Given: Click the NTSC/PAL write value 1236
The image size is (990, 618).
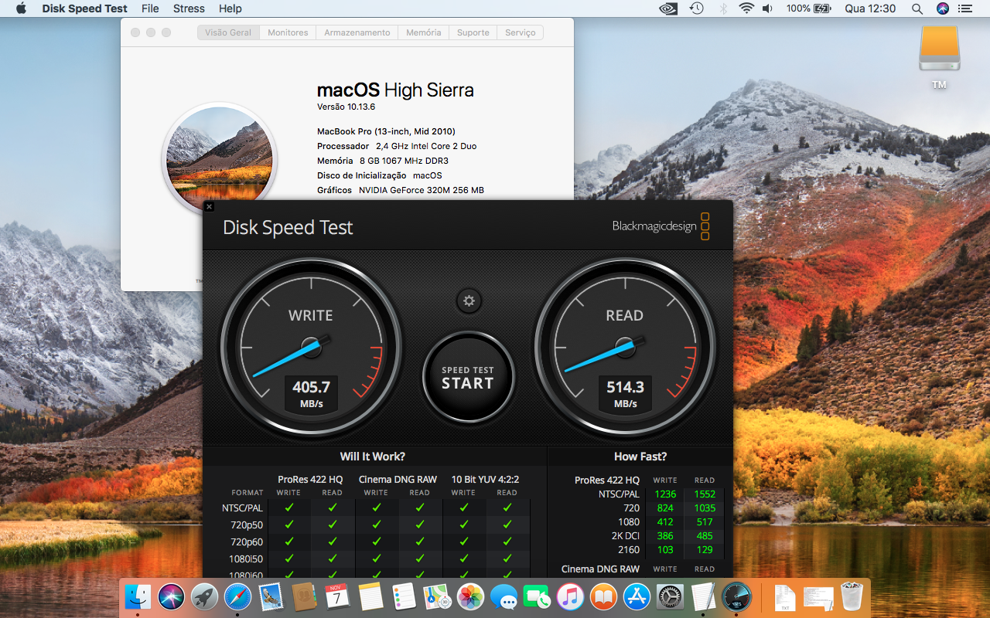Looking at the screenshot, I should tap(665, 494).
